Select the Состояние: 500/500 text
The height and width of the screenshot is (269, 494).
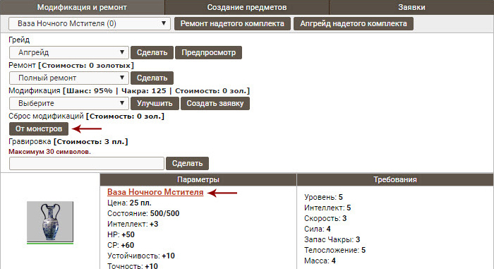[x=143, y=213]
